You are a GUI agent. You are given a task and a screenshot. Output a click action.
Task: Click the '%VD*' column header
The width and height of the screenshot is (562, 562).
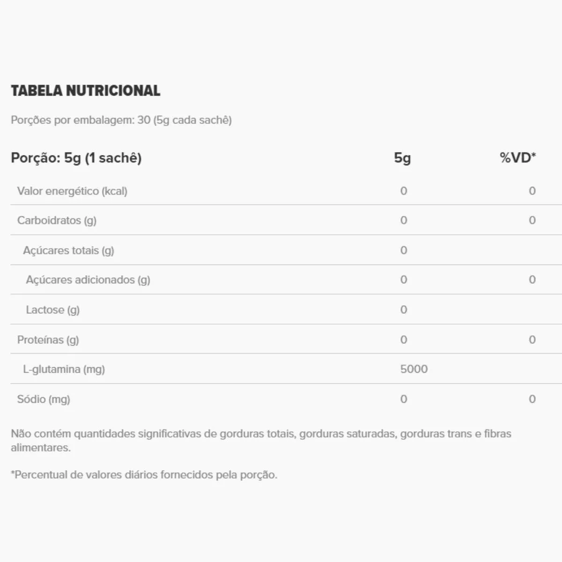click(518, 158)
